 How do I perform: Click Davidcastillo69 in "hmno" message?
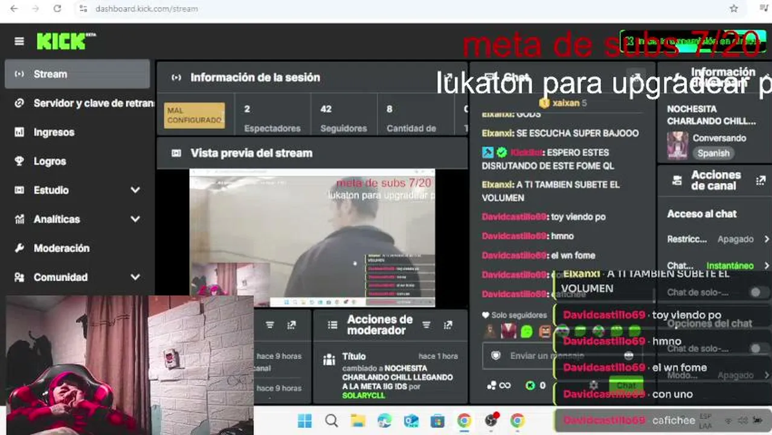[514, 236]
